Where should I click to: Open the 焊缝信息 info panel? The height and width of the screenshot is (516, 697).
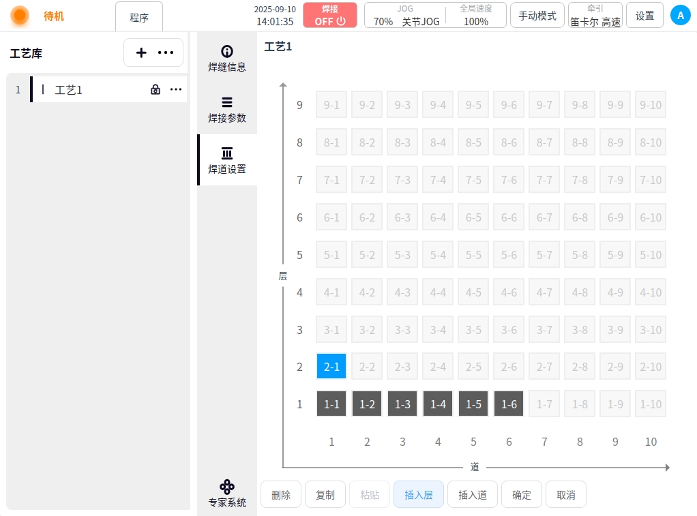pyautogui.click(x=227, y=59)
